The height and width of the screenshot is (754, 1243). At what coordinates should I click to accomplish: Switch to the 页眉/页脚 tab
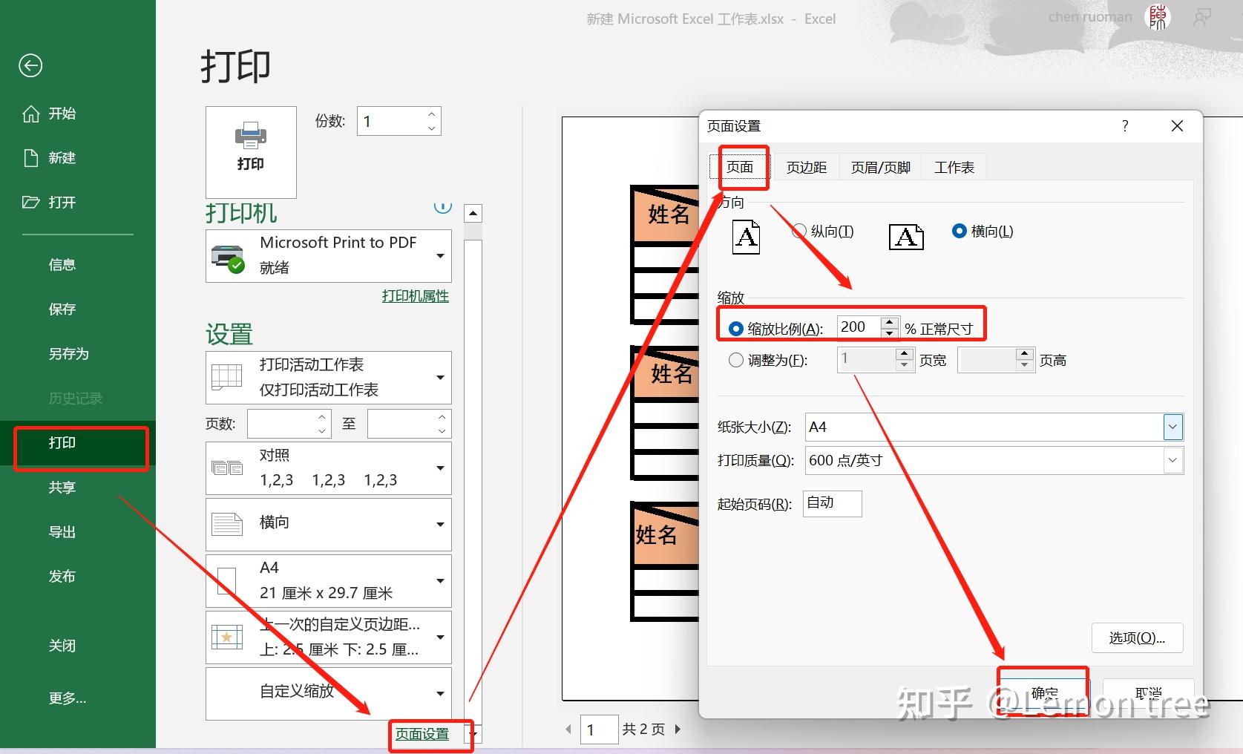[x=881, y=168]
